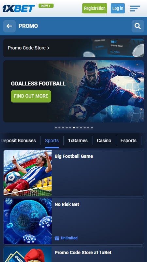Open the promo search magnifier icon
Screen dimensions: 147x262
pos(138,26)
